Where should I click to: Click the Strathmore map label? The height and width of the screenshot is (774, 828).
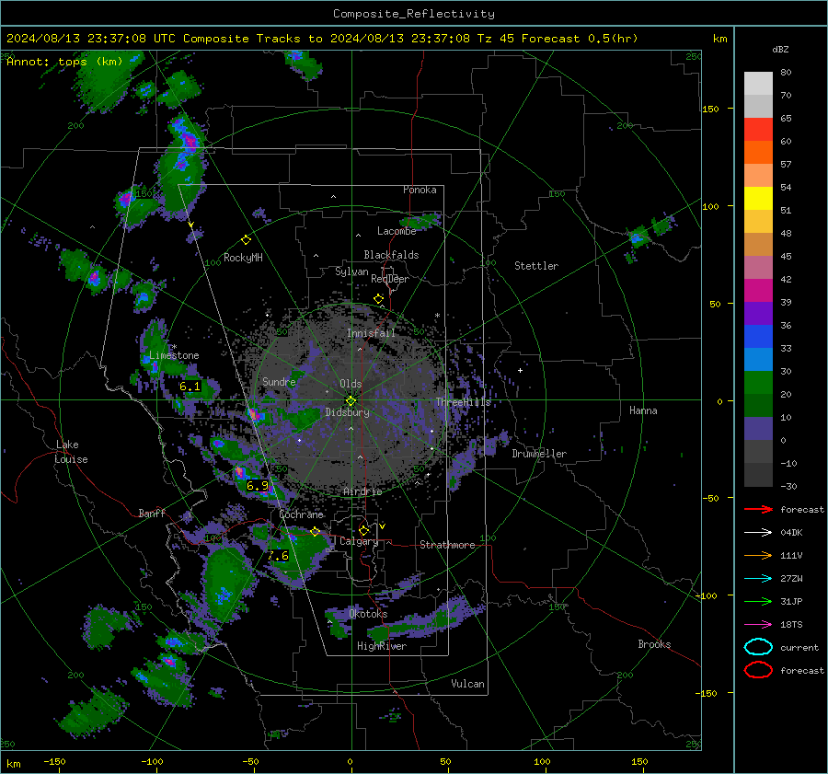[447, 545]
